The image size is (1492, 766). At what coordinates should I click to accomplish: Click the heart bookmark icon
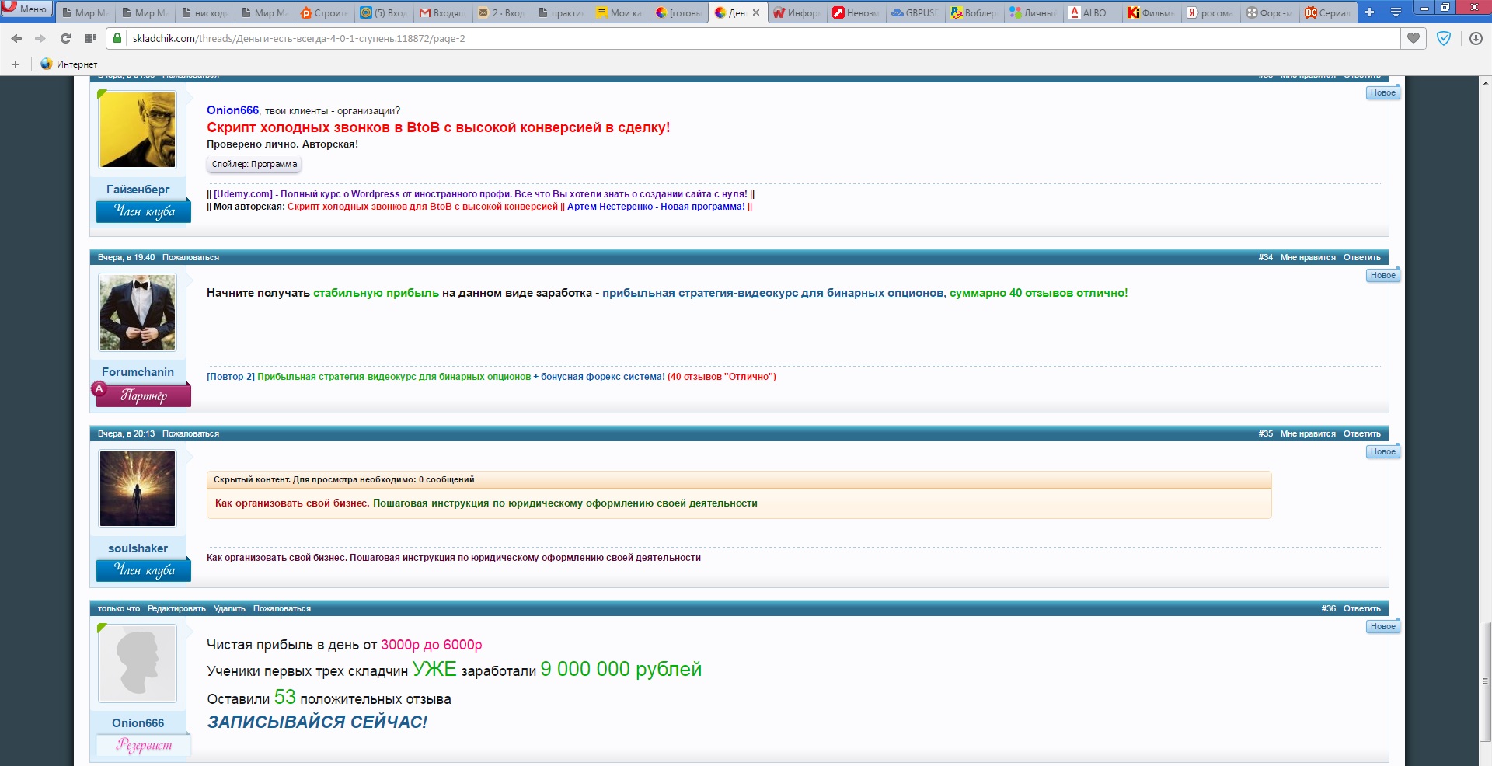point(1414,38)
